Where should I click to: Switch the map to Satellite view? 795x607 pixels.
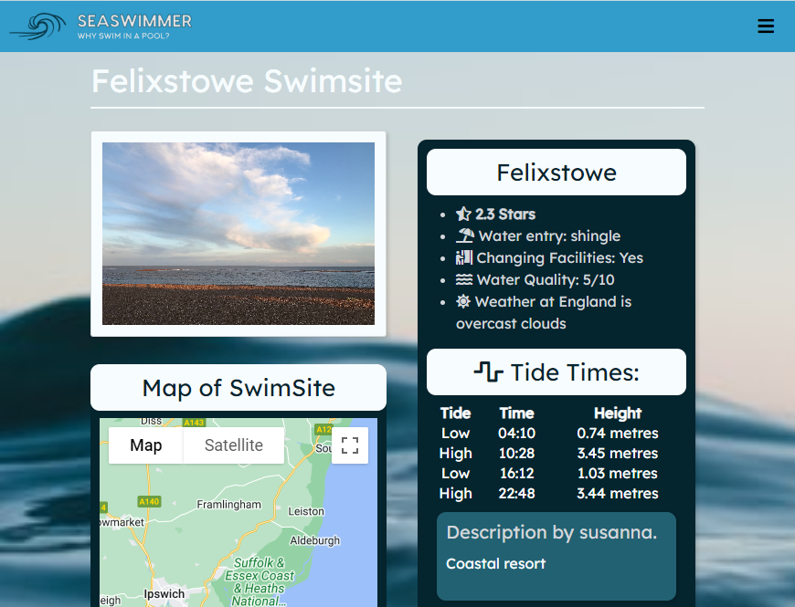click(234, 445)
